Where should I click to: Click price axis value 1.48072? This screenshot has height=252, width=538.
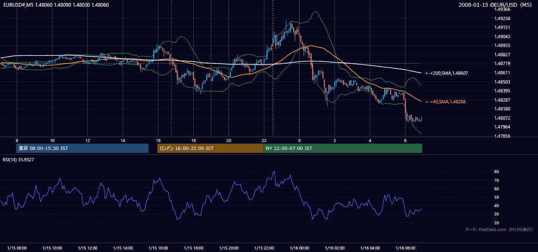pyautogui.click(x=502, y=118)
